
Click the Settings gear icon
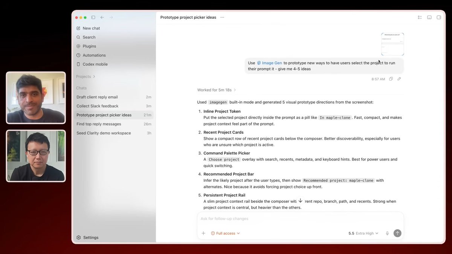pos(78,237)
